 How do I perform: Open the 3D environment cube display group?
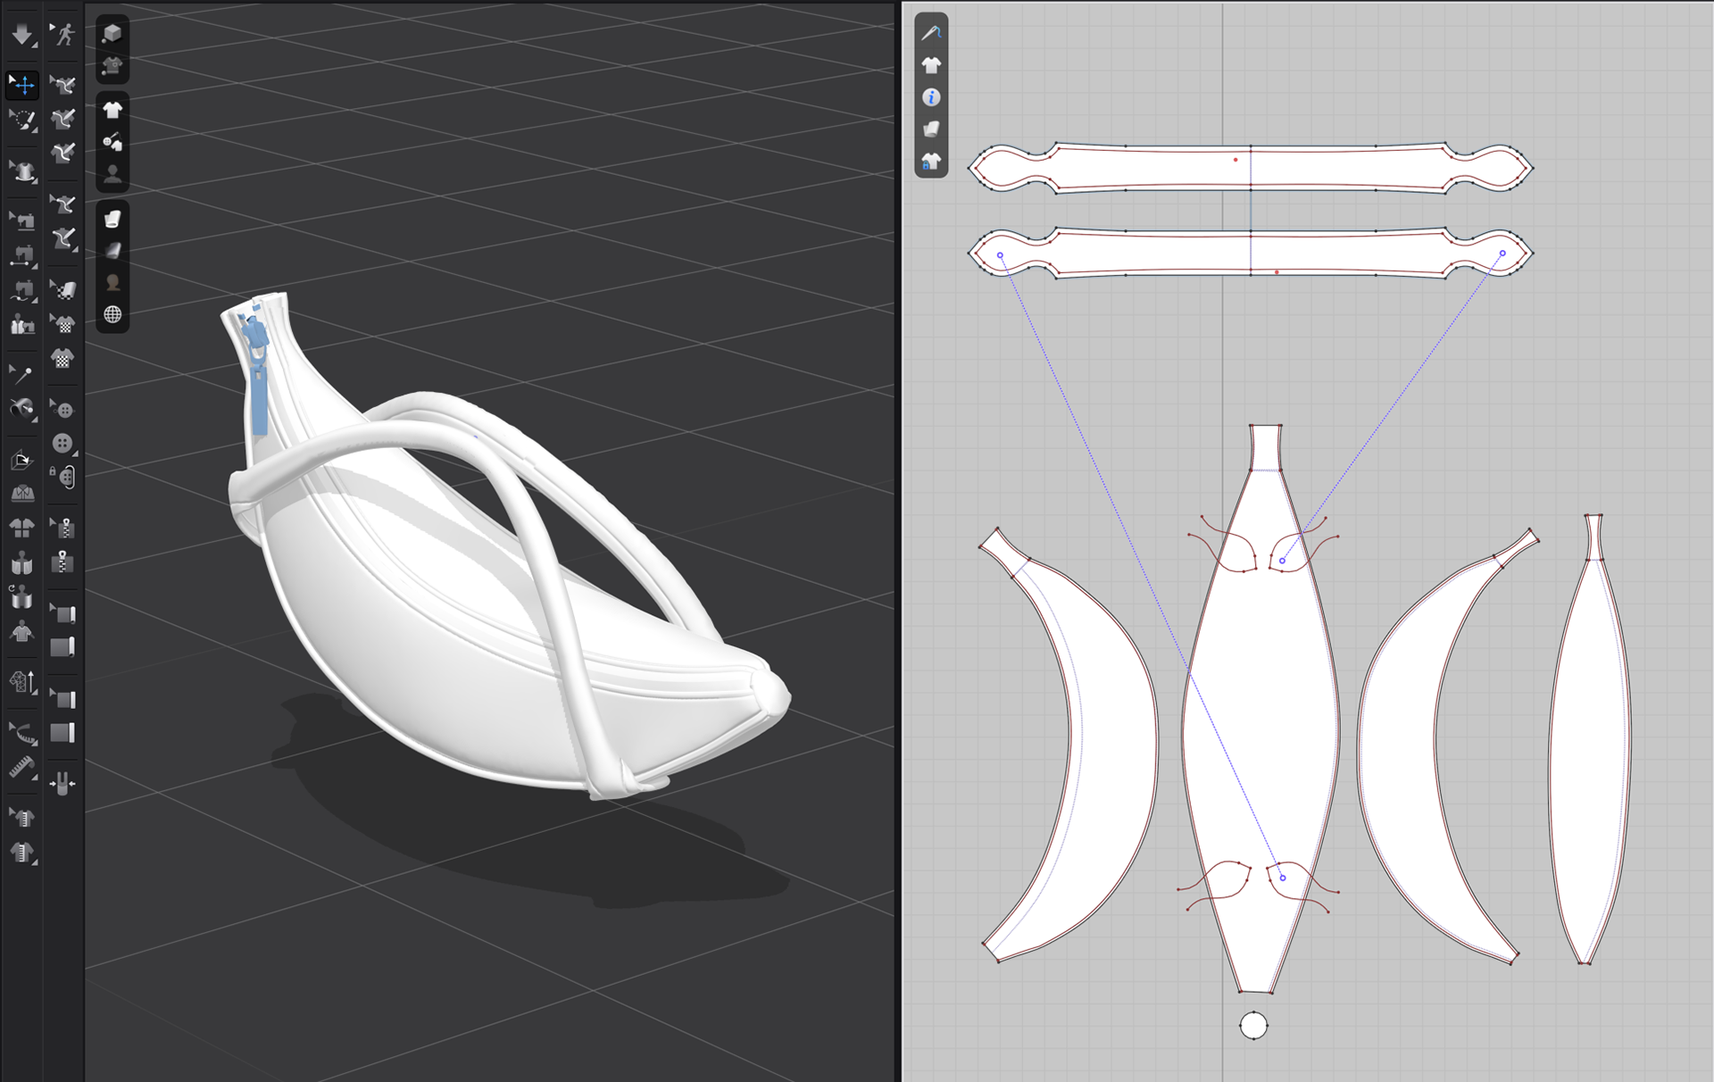(112, 34)
